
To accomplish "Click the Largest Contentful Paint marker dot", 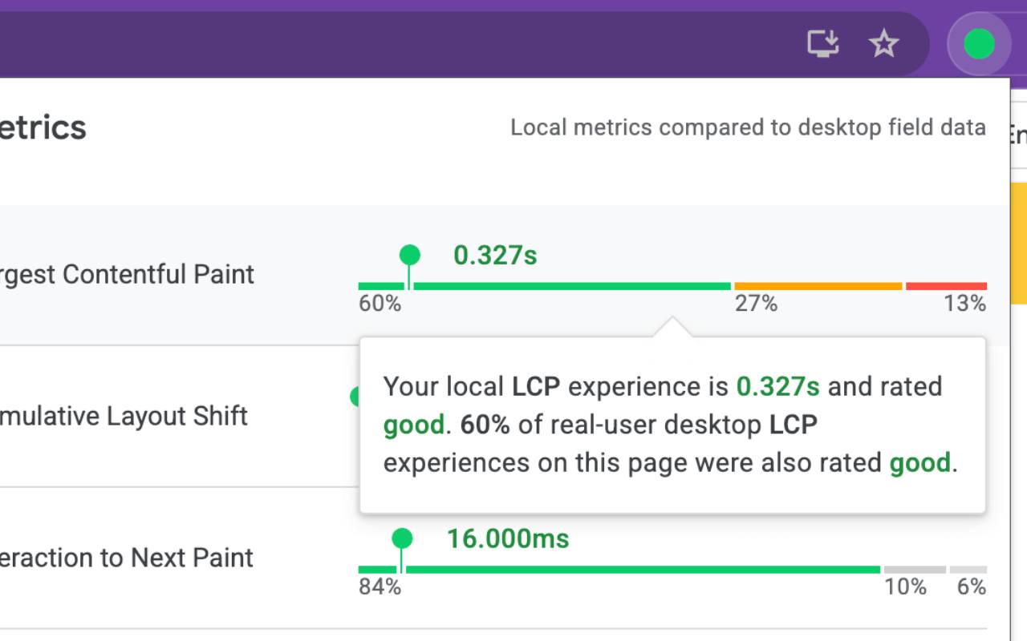I will click(x=409, y=256).
